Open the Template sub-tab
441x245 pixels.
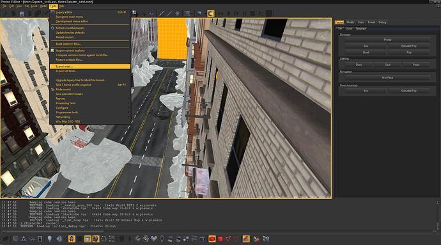(360, 29)
